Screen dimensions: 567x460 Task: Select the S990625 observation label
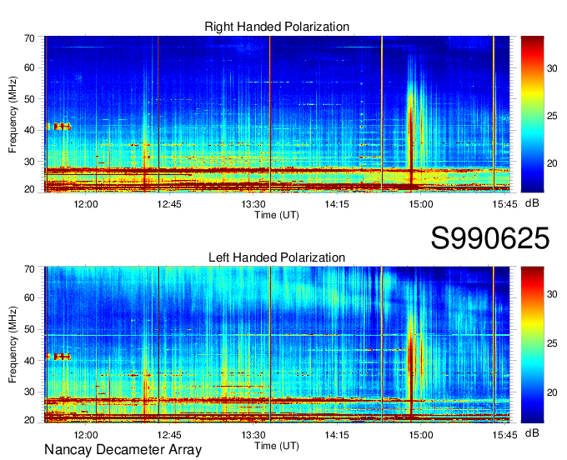(490, 238)
